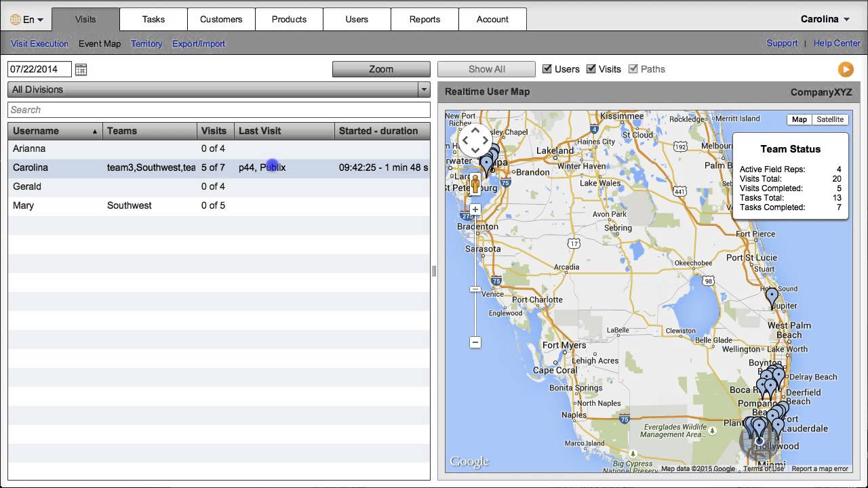Image resolution: width=868 pixels, height=488 pixels.
Task: Click the Search input field
Action: click(x=218, y=110)
